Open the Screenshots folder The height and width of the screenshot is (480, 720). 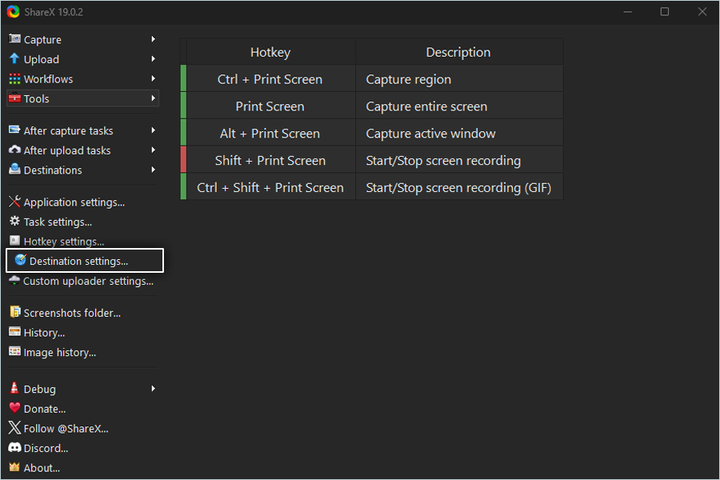[x=72, y=313]
